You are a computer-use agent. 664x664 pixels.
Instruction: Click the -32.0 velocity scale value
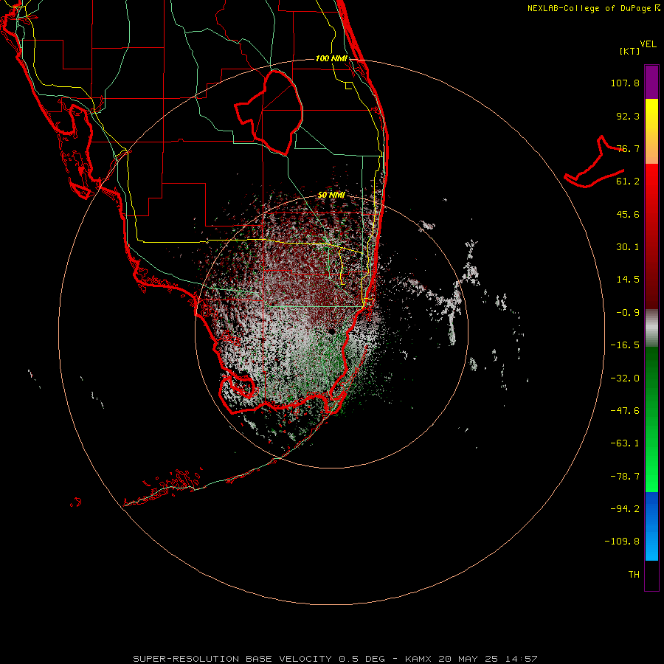(625, 378)
